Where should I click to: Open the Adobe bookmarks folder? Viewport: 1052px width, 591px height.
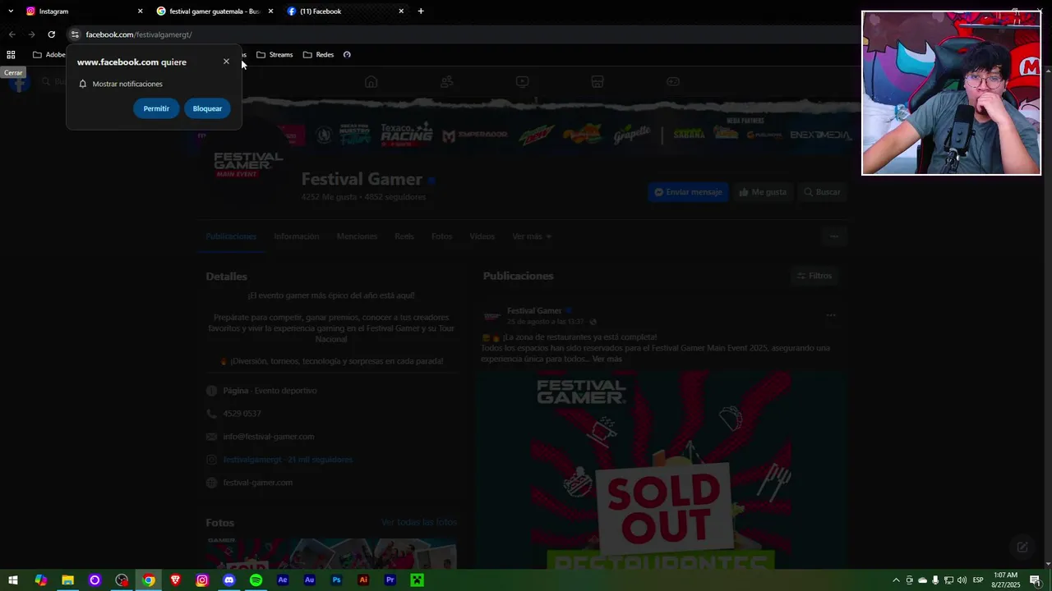coord(49,55)
